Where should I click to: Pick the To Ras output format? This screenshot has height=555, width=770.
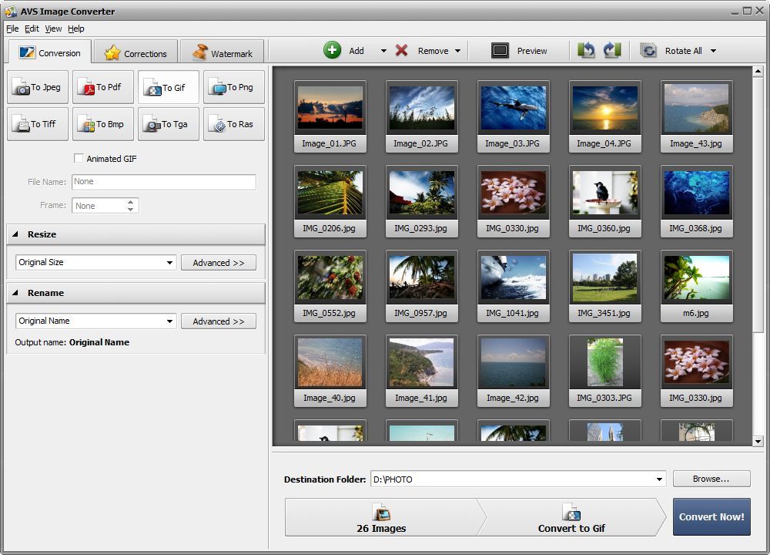233,124
